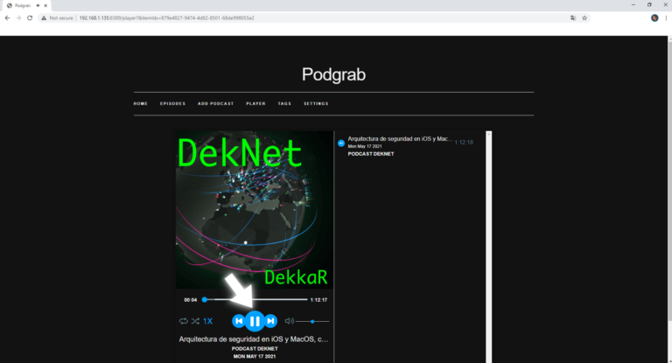Click the browser address bar
Viewport: 672px width, 363px height.
tap(306, 17)
